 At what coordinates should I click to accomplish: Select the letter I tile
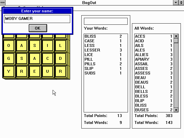tap(47, 45)
